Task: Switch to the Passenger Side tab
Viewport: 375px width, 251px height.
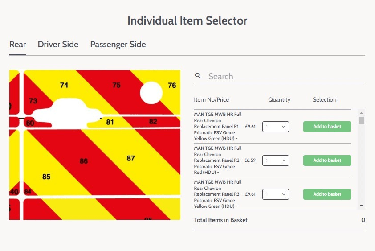Action: (x=118, y=45)
